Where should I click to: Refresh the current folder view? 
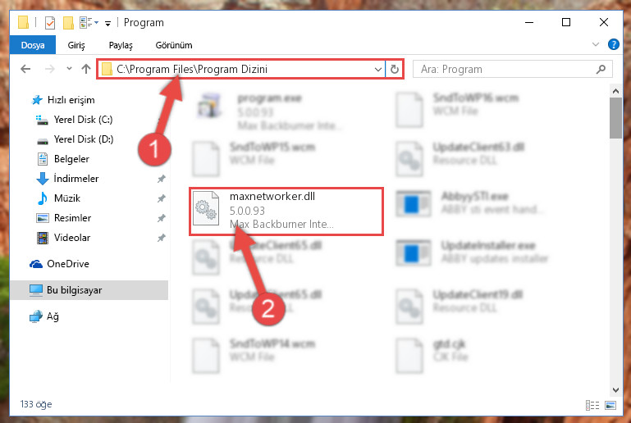click(395, 69)
